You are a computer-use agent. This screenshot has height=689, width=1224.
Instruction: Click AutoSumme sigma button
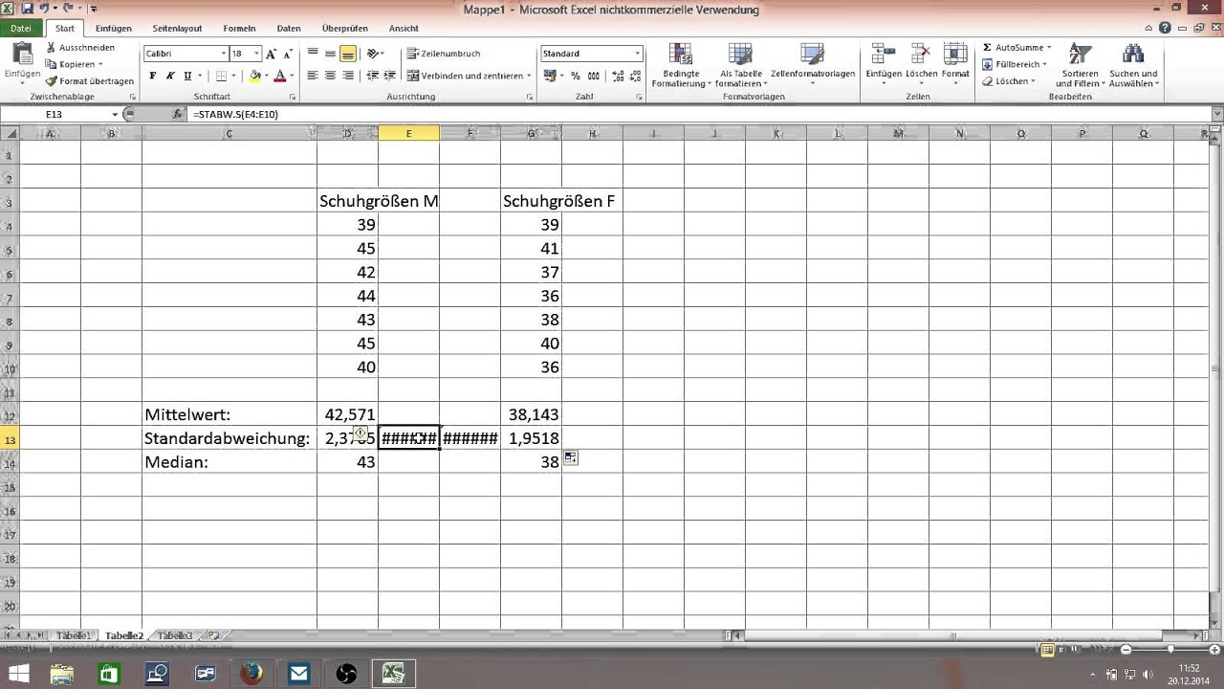pos(1016,47)
